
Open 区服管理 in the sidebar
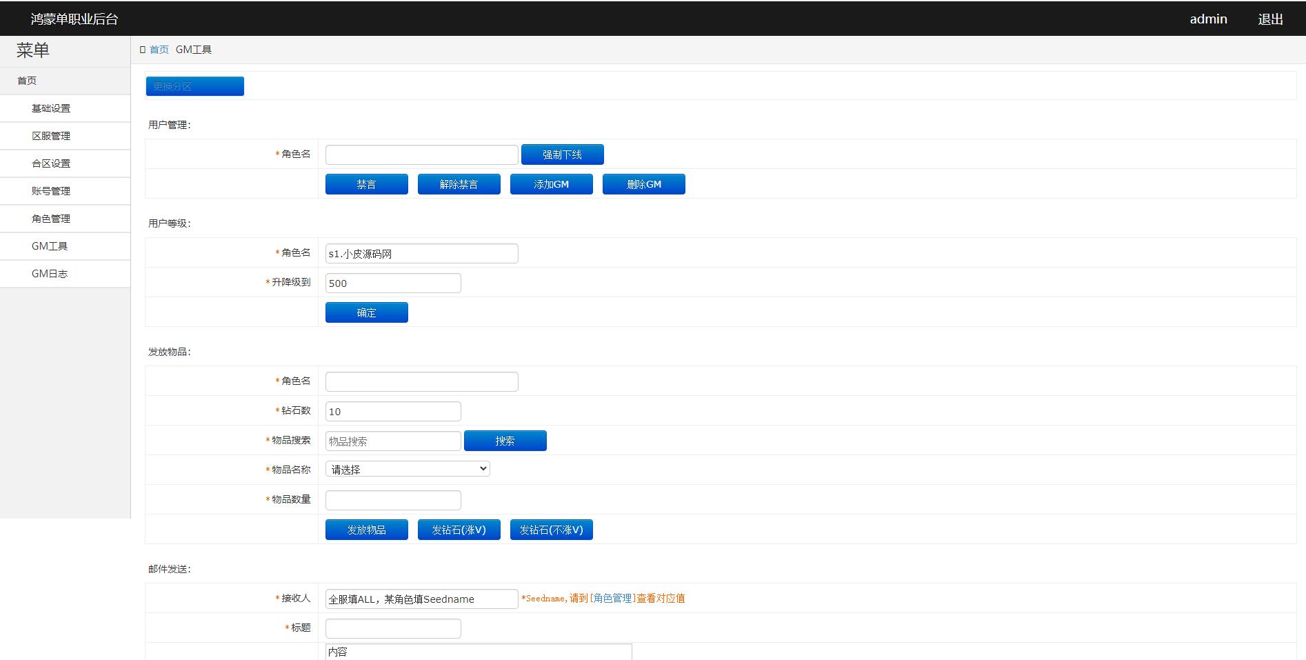[51, 135]
